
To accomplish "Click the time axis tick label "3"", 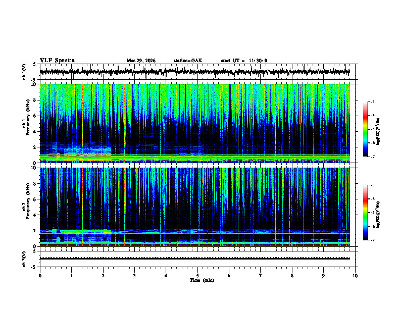I will (x=134, y=276).
